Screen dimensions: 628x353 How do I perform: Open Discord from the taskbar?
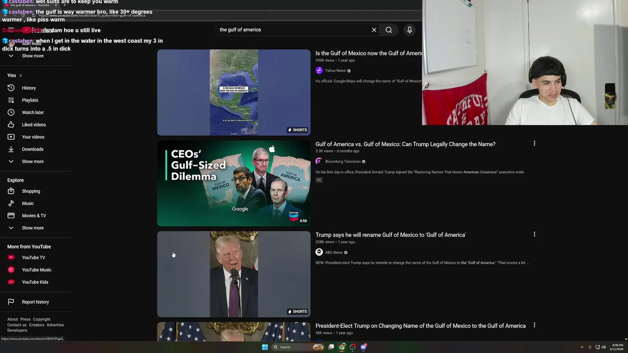[x=364, y=347]
